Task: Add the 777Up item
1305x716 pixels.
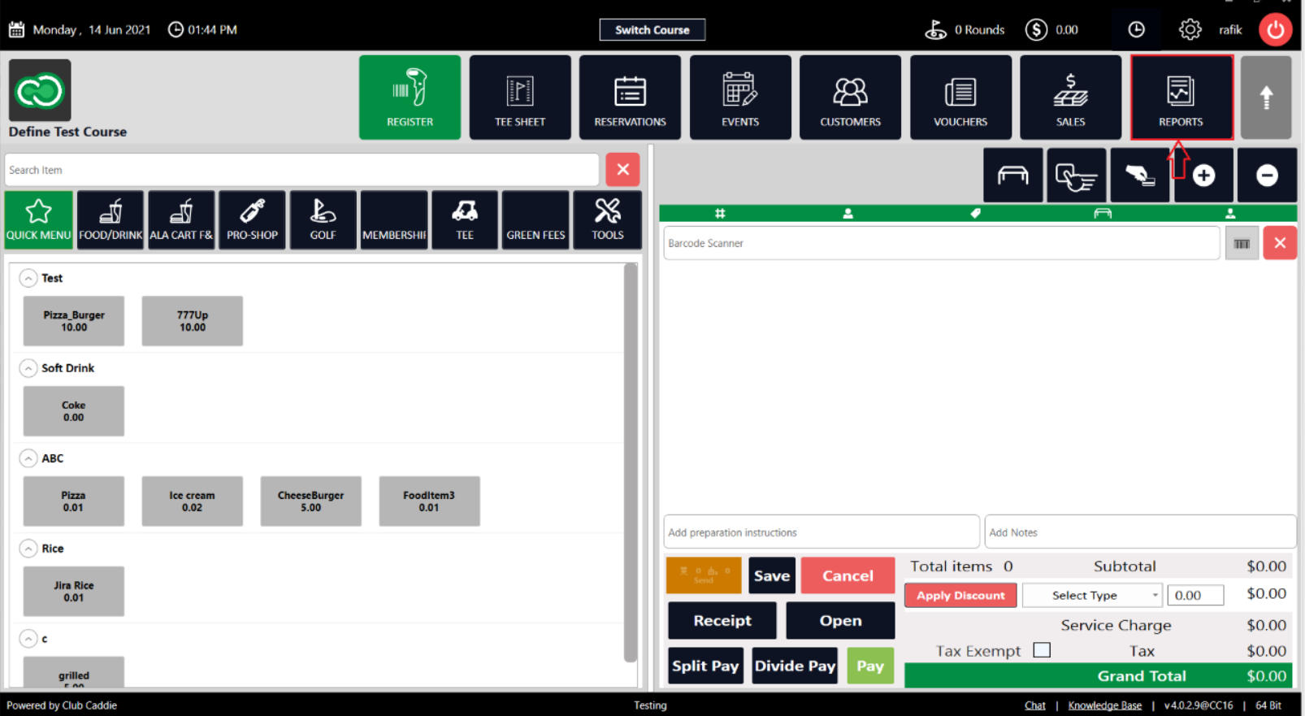Action: click(193, 321)
